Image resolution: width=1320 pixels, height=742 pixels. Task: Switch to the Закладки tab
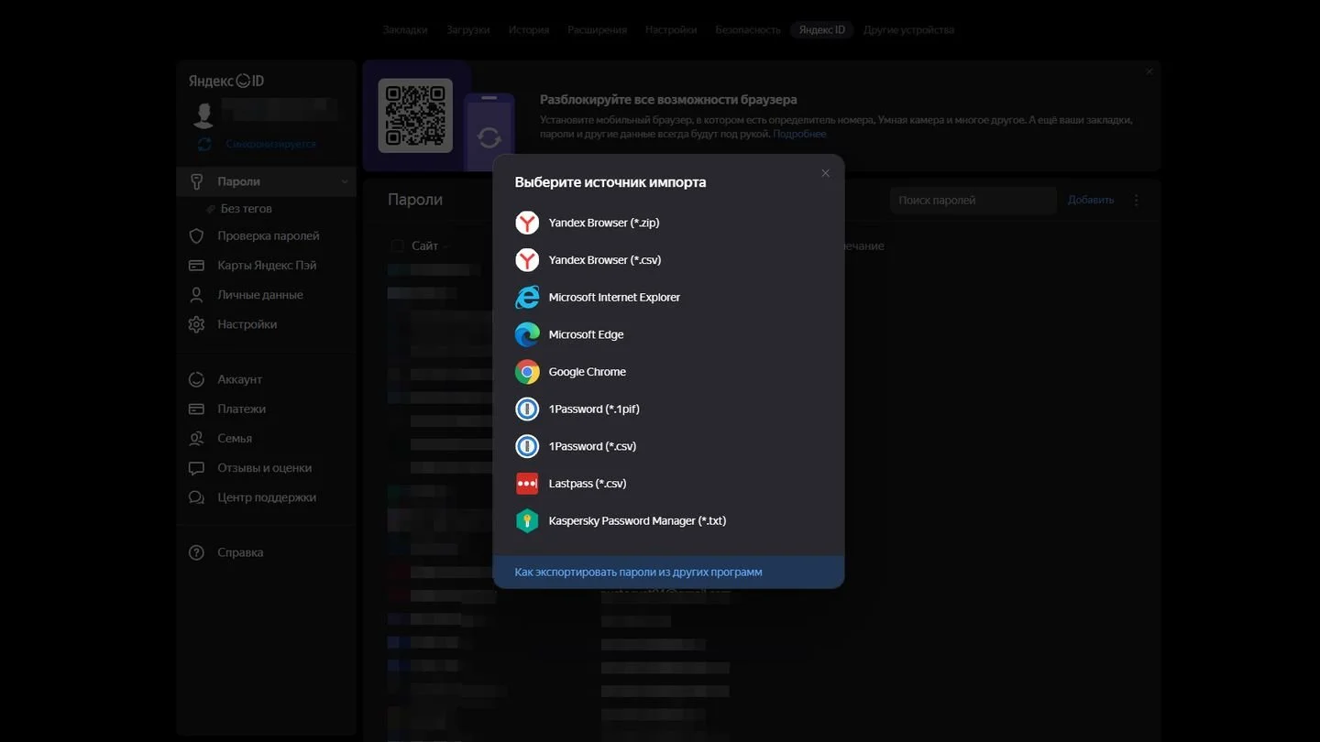405,29
